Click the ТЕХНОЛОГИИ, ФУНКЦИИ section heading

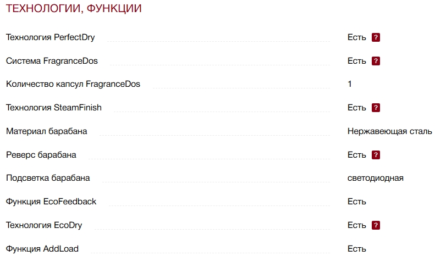[74, 9]
